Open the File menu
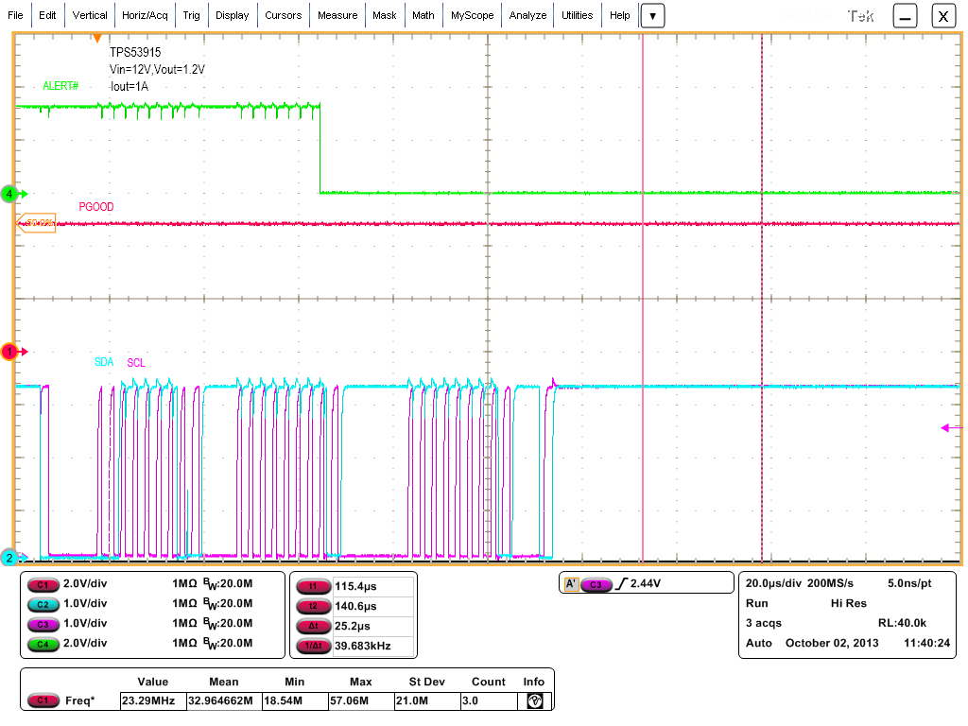 [x=14, y=15]
